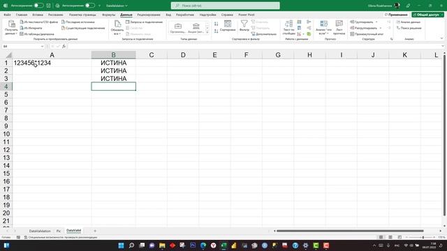Expand the formula bar

pos(442,46)
